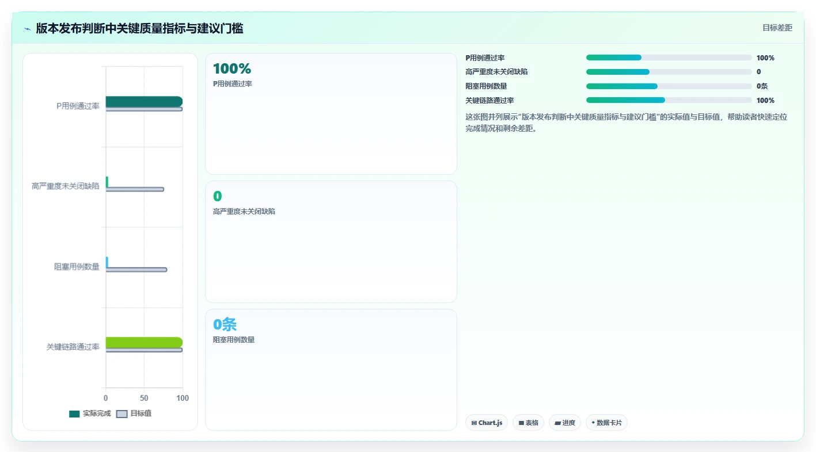Viewport: 816px width, 452px height.
Task: Click the 阻塞用例数量 chart axis label
Action: click(x=77, y=267)
